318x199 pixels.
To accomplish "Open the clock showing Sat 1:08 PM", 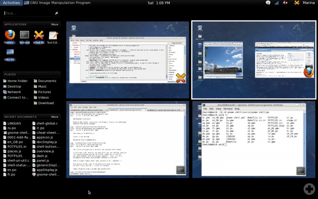I will [159, 3].
